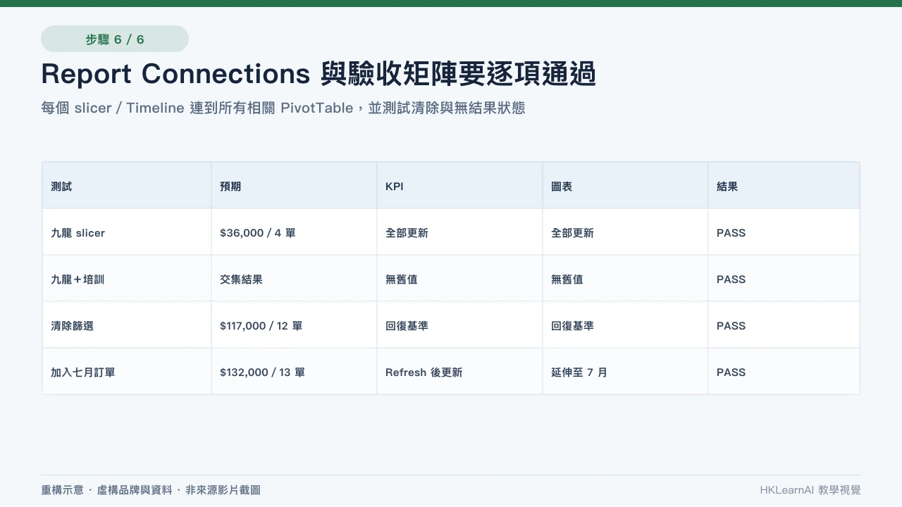Screen dimensions: 902x507
Task: Click 圖表 cell 無舊值 in 九龍＋培訓 row
Action: click(625, 279)
